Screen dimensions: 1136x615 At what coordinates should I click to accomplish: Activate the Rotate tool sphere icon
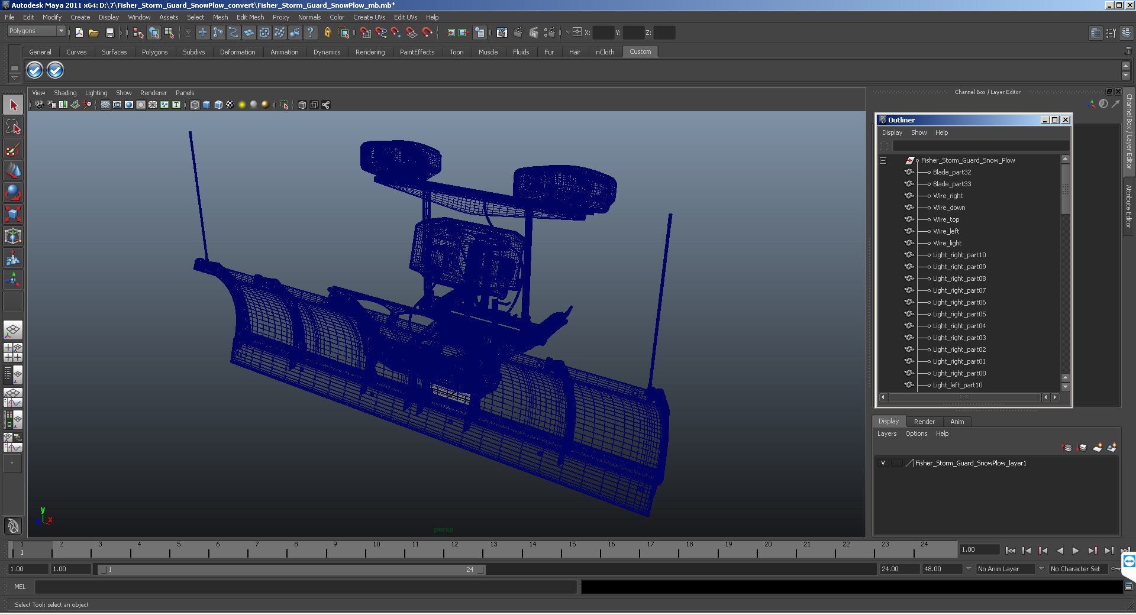[13, 192]
